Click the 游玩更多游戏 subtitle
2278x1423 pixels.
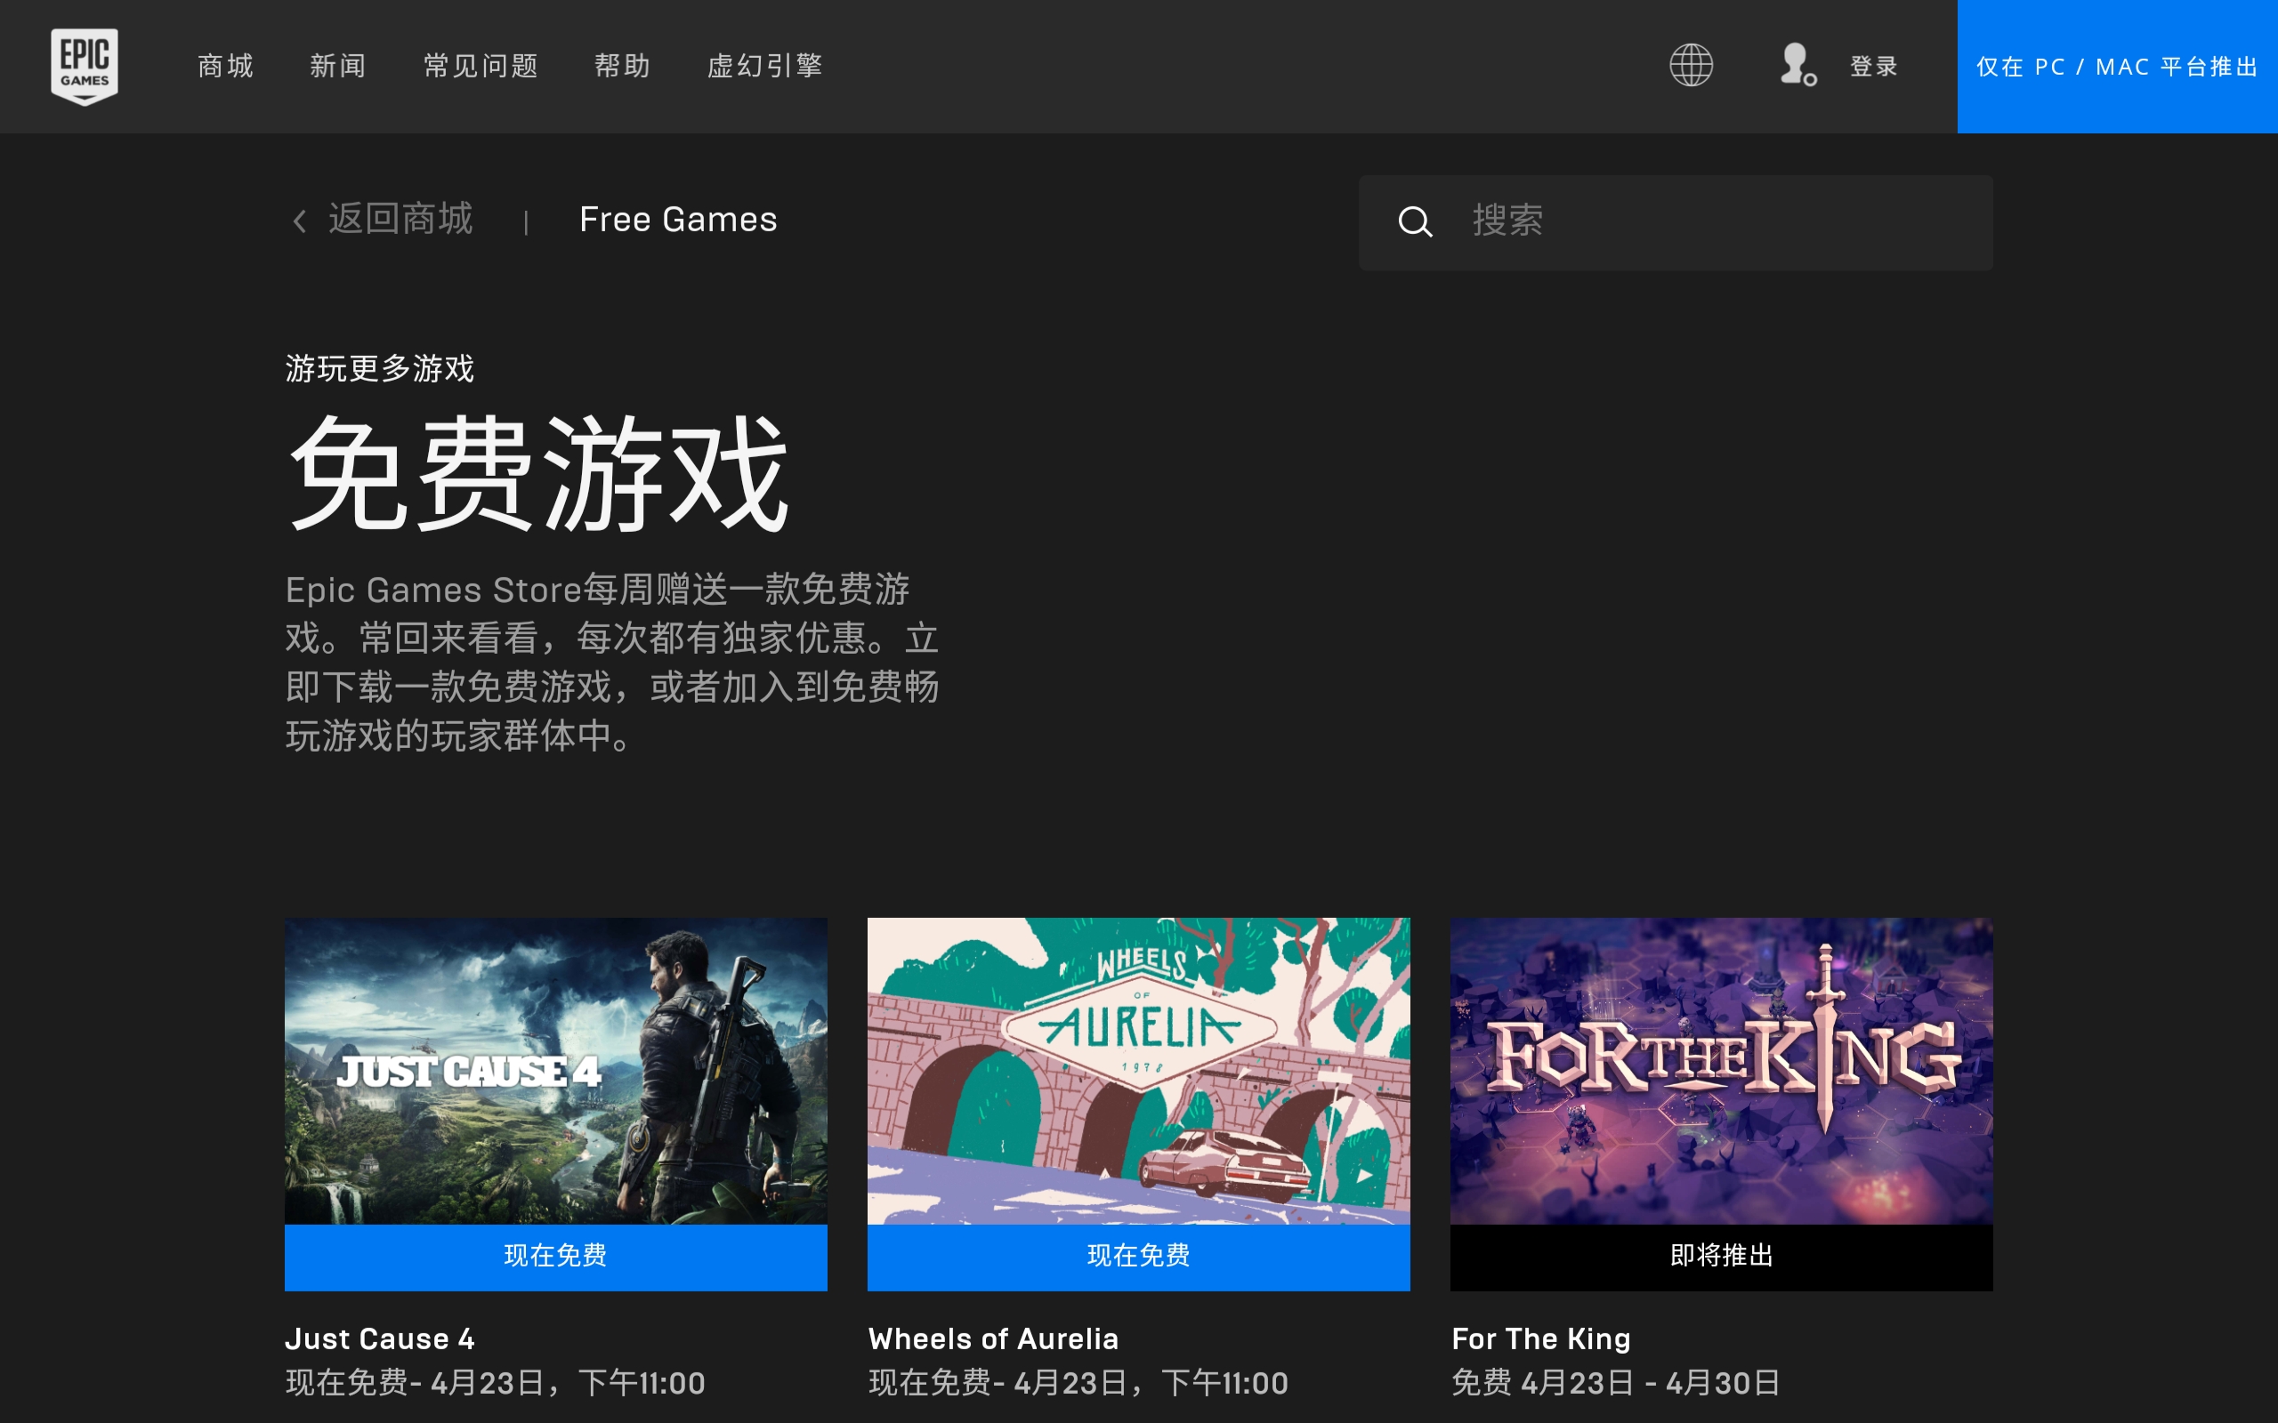click(x=379, y=368)
